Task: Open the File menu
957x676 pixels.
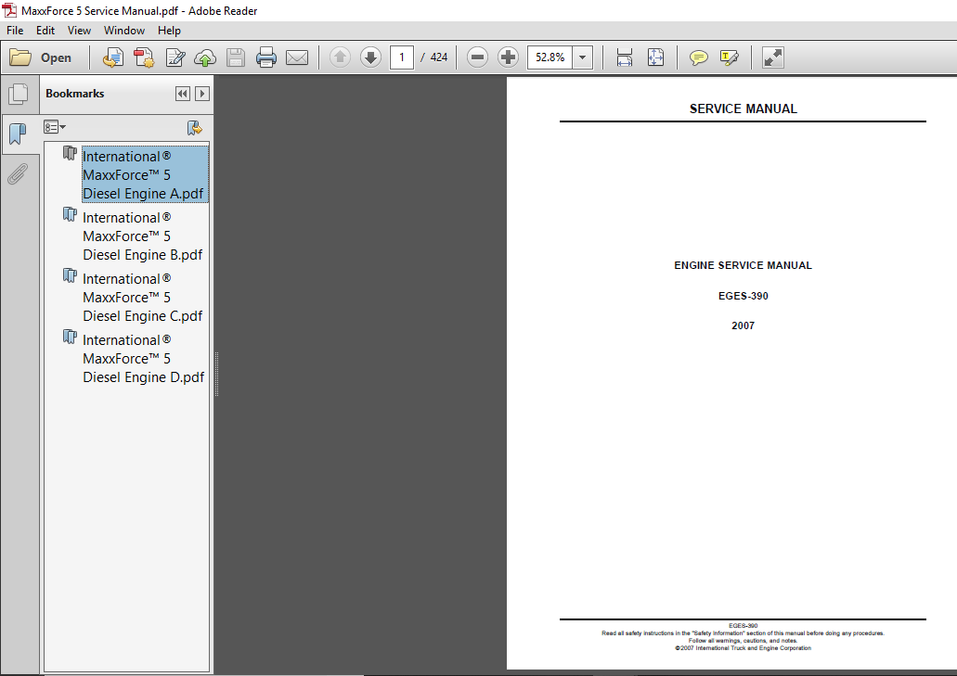Action: coord(15,31)
